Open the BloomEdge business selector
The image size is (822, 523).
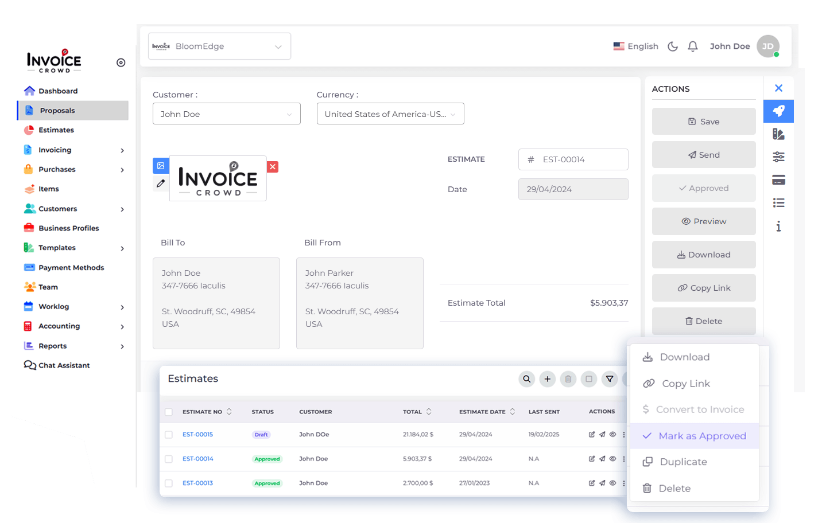click(219, 46)
